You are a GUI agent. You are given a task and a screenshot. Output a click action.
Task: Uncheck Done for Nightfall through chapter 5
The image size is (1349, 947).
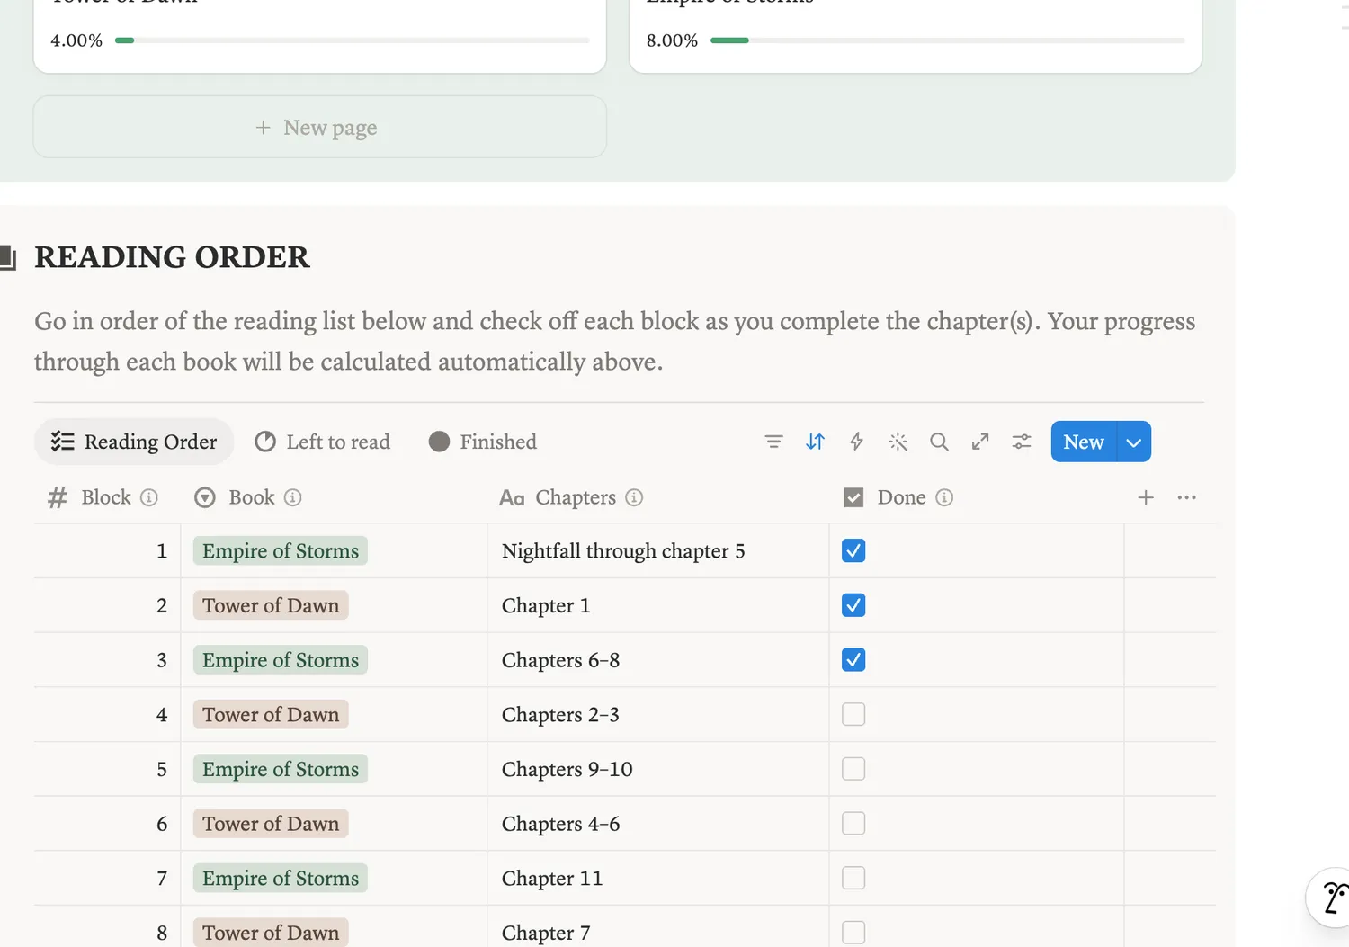click(853, 550)
